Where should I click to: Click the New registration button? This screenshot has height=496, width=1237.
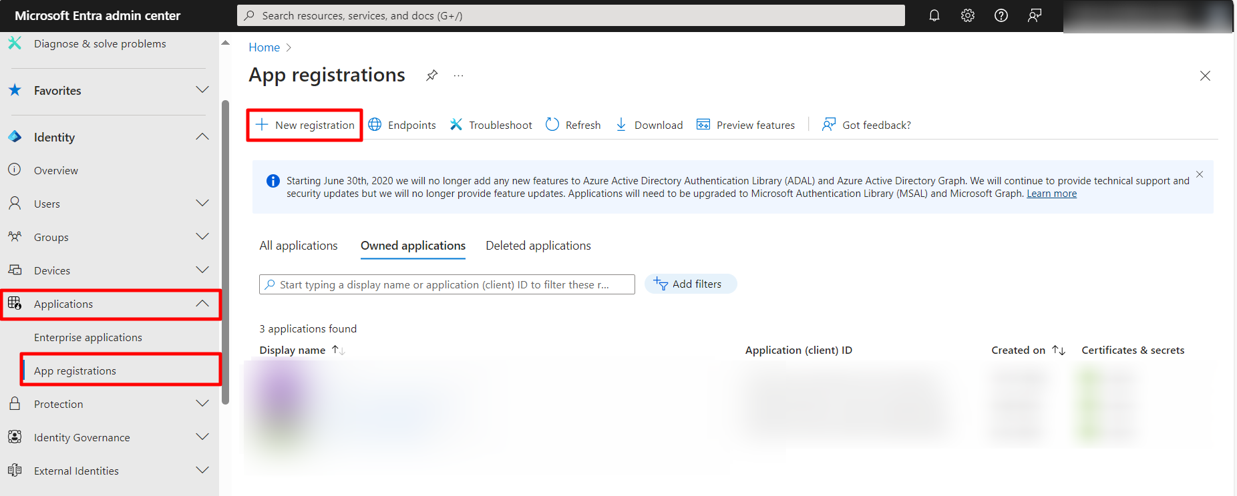[305, 125]
